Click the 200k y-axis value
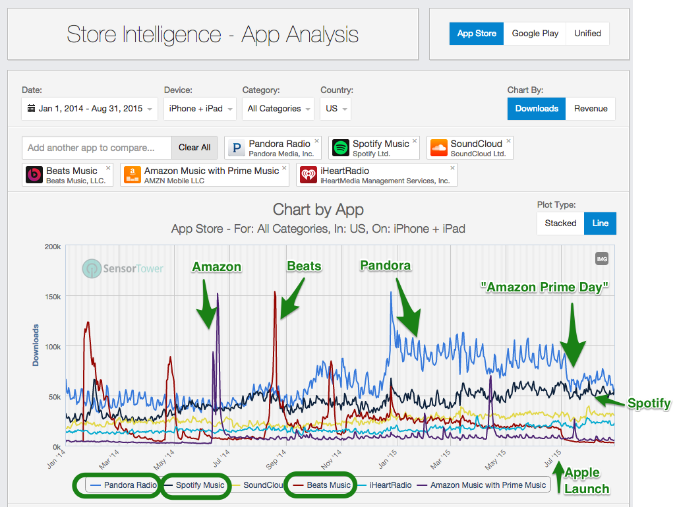The height and width of the screenshot is (507, 677). 53,247
